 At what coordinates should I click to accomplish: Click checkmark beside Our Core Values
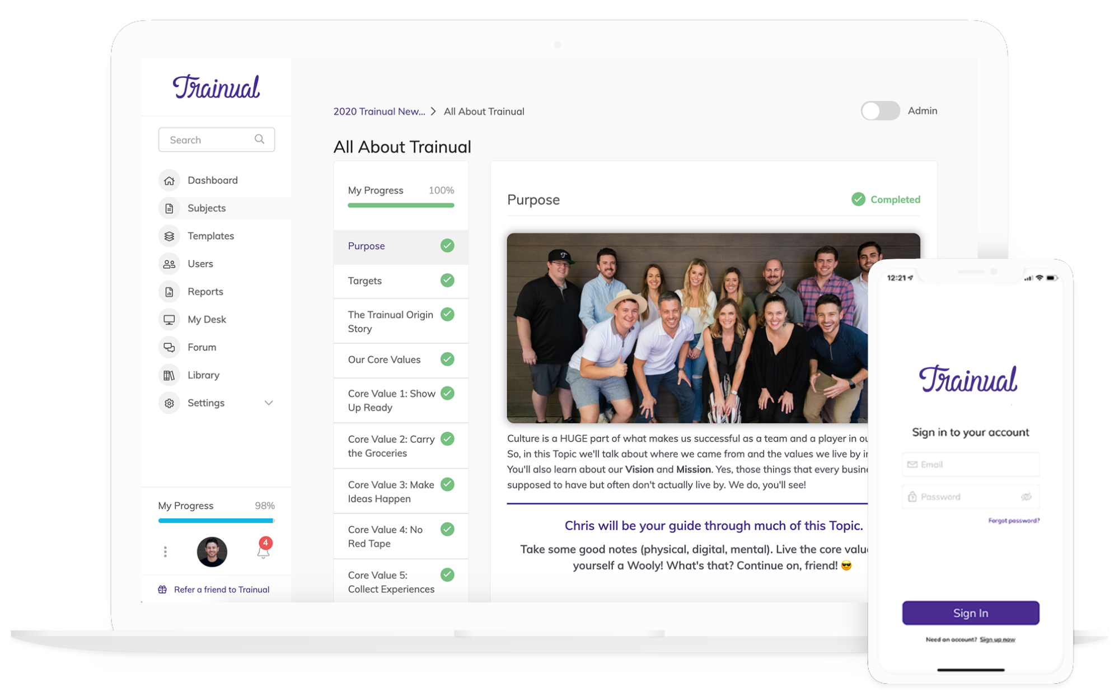447,359
